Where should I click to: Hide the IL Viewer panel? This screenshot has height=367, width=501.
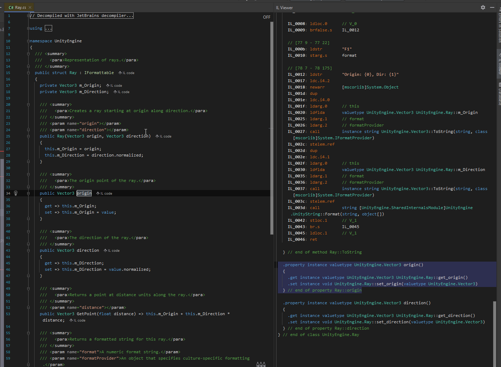click(x=492, y=7)
